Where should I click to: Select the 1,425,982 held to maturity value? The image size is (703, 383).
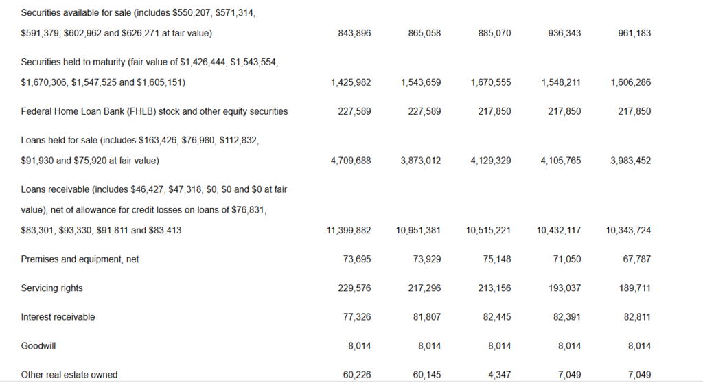pos(351,82)
